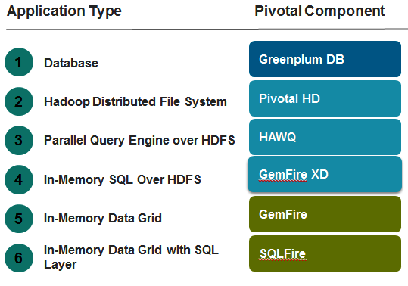Click the Pivotal HD component box
The width and height of the screenshot is (408, 286).
click(x=325, y=98)
